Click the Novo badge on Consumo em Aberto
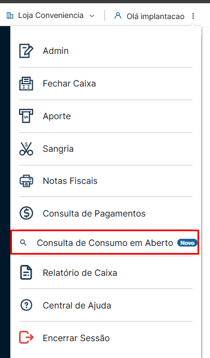210x358 pixels. tap(187, 243)
